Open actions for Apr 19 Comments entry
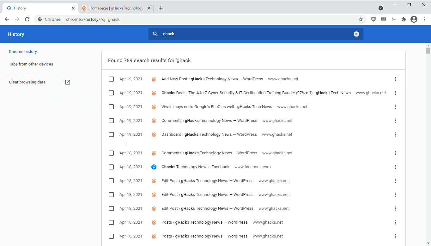This screenshot has width=431, height=246. click(396, 121)
